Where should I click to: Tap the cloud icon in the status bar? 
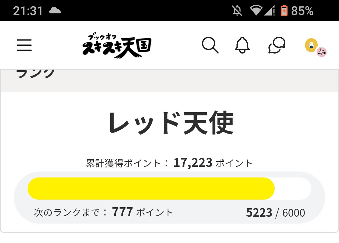55,11
